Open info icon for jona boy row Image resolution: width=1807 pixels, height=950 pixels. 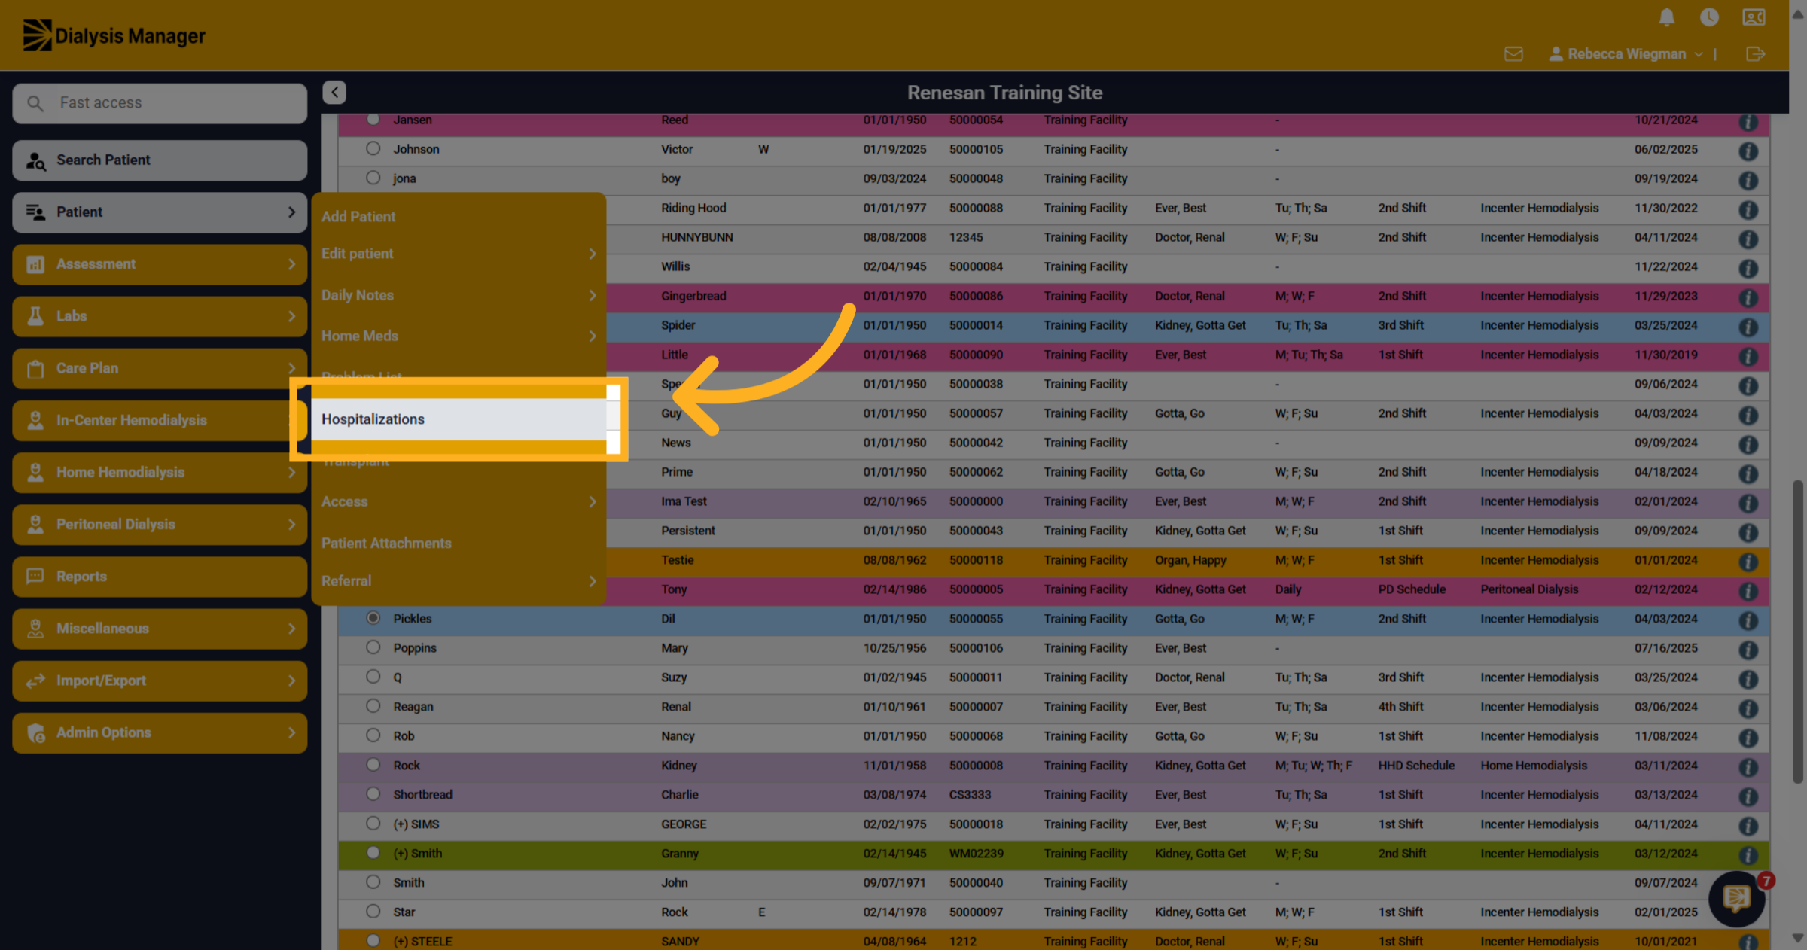tap(1748, 180)
